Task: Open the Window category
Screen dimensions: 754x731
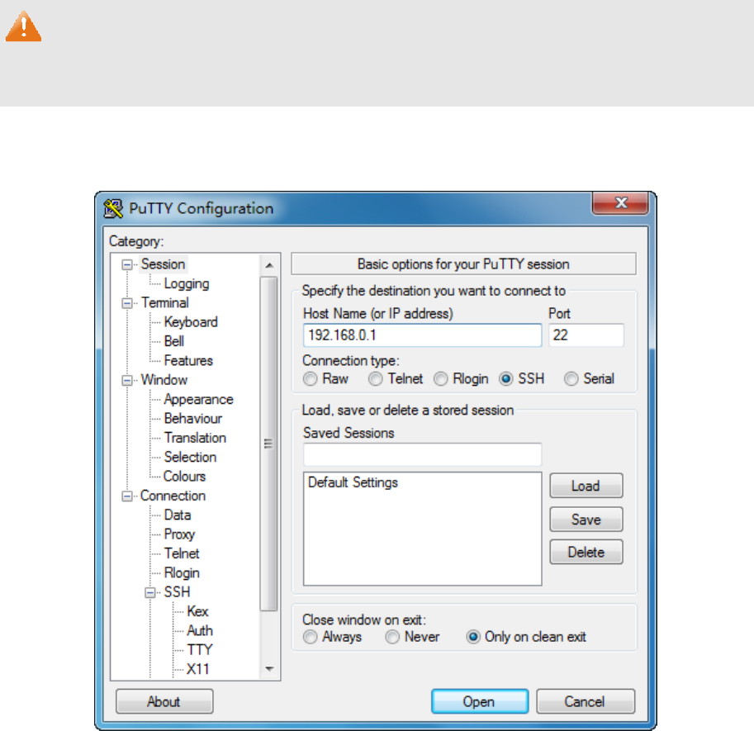Action: (x=164, y=380)
